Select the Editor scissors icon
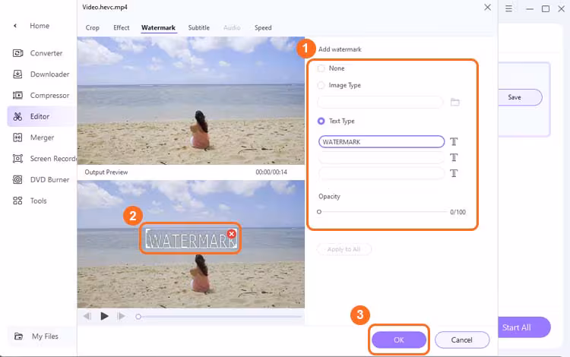The image size is (570, 357). tap(17, 116)
